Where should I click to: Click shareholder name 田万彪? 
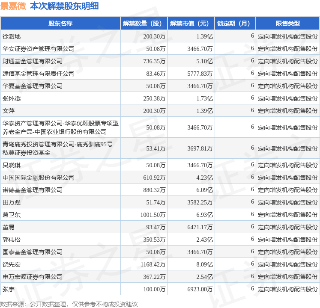pos(12,202)
